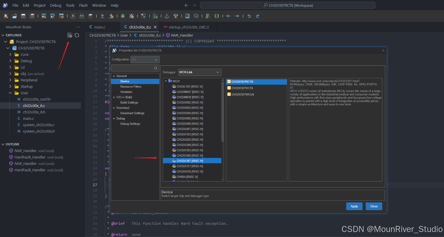Click the sliders configuration toolbar icon
The height and width of the screenshot is (237, 444).
[x=176, y=16]
